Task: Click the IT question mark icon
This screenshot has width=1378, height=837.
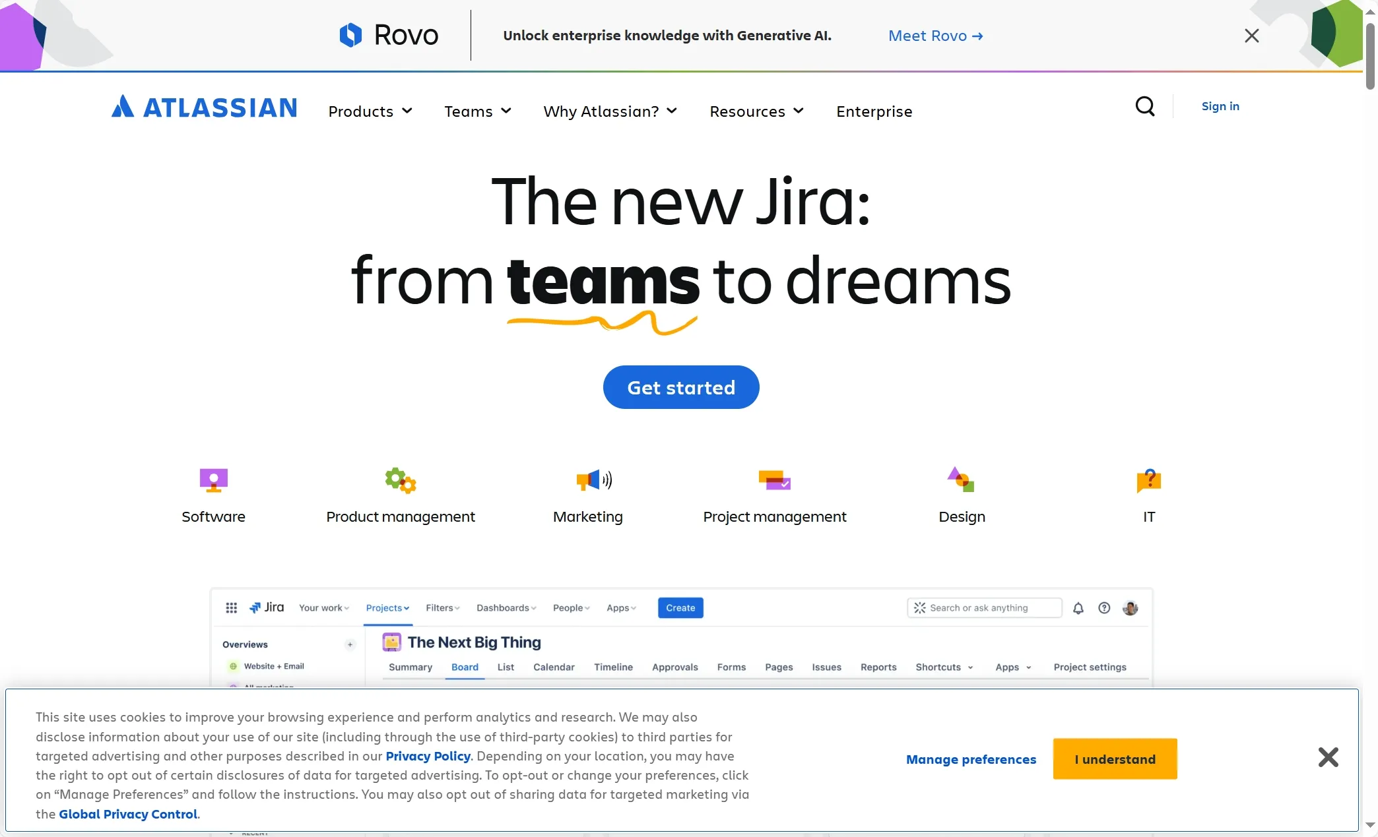Action: [1148, 479]
